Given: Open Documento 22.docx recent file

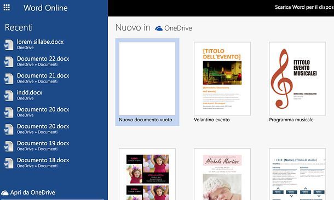Looking at the screenshot, I should [43, 58].
